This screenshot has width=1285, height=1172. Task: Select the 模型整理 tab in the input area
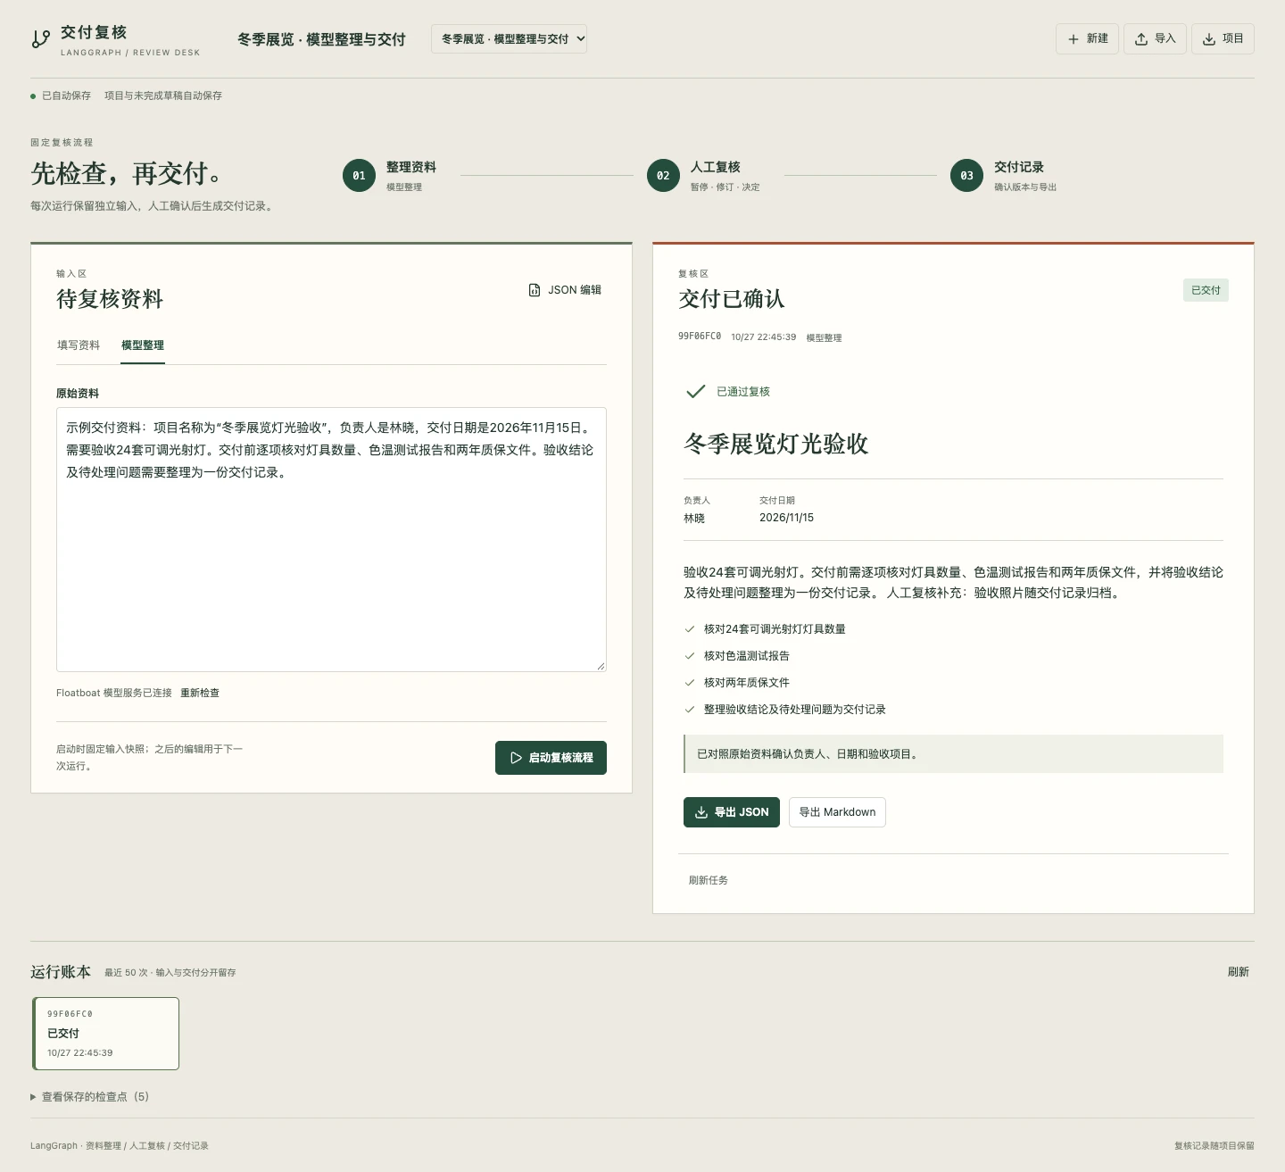tap(143, 345)
